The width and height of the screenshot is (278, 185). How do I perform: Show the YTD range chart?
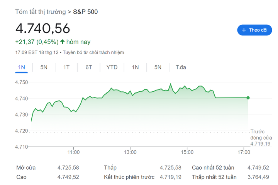[112, 67]
